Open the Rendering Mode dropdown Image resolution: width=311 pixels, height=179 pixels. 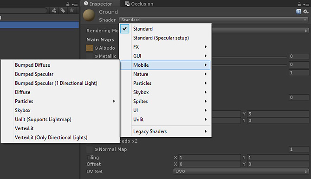pos(260,31)
